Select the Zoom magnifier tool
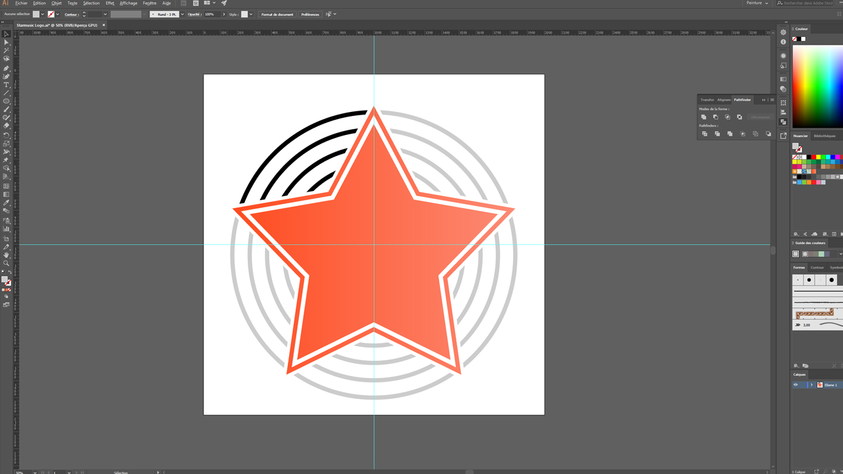The width and height of the screenshot is (843, 474). [x=7, y=263]
